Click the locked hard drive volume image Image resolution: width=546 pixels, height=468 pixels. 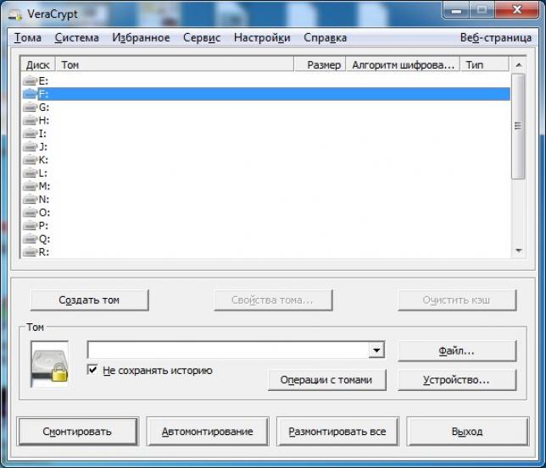[49, 364]
